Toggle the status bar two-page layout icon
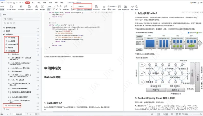The image size is (203, 116). click(167, 114)
